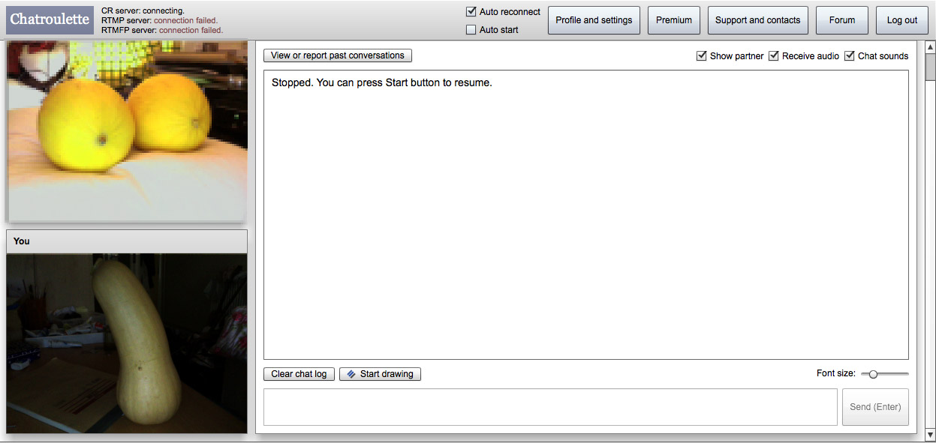Click the Log out button
This screenshot has width=936, height=443.
point(902,20)
